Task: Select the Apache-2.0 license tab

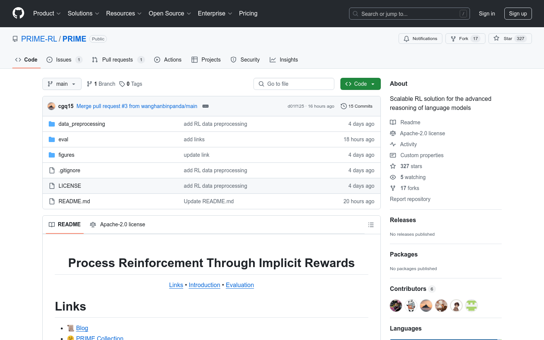Action: tap(117, 224)
